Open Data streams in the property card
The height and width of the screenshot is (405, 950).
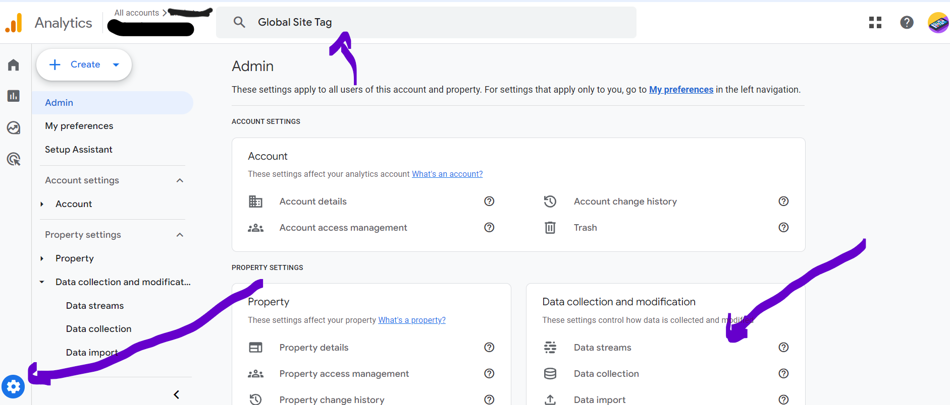click(602, 348)
